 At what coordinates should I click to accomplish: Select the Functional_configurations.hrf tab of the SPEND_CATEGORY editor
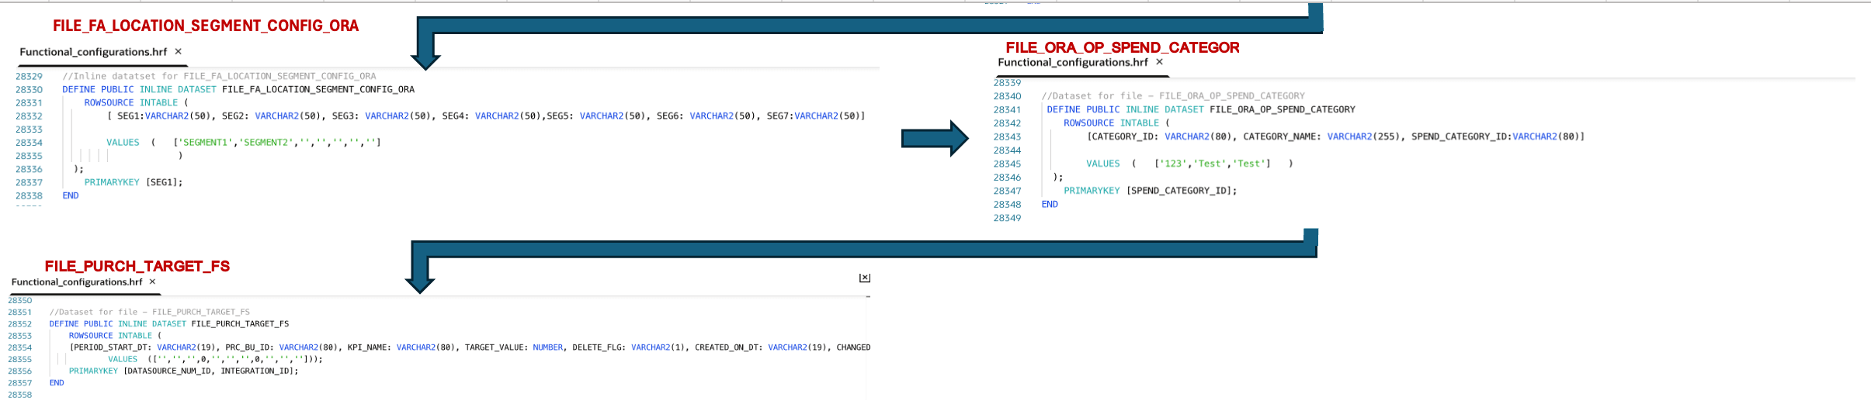tap(1072, 63)
